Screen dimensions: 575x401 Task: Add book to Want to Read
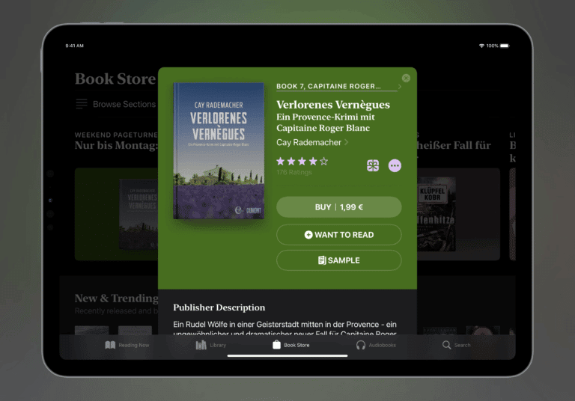click(339, 235)
